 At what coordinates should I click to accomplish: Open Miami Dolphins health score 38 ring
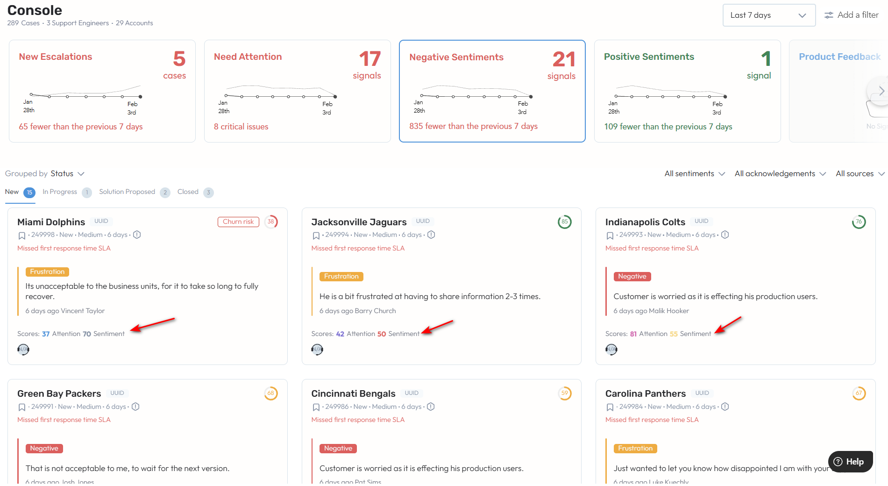tap(271, 222)
